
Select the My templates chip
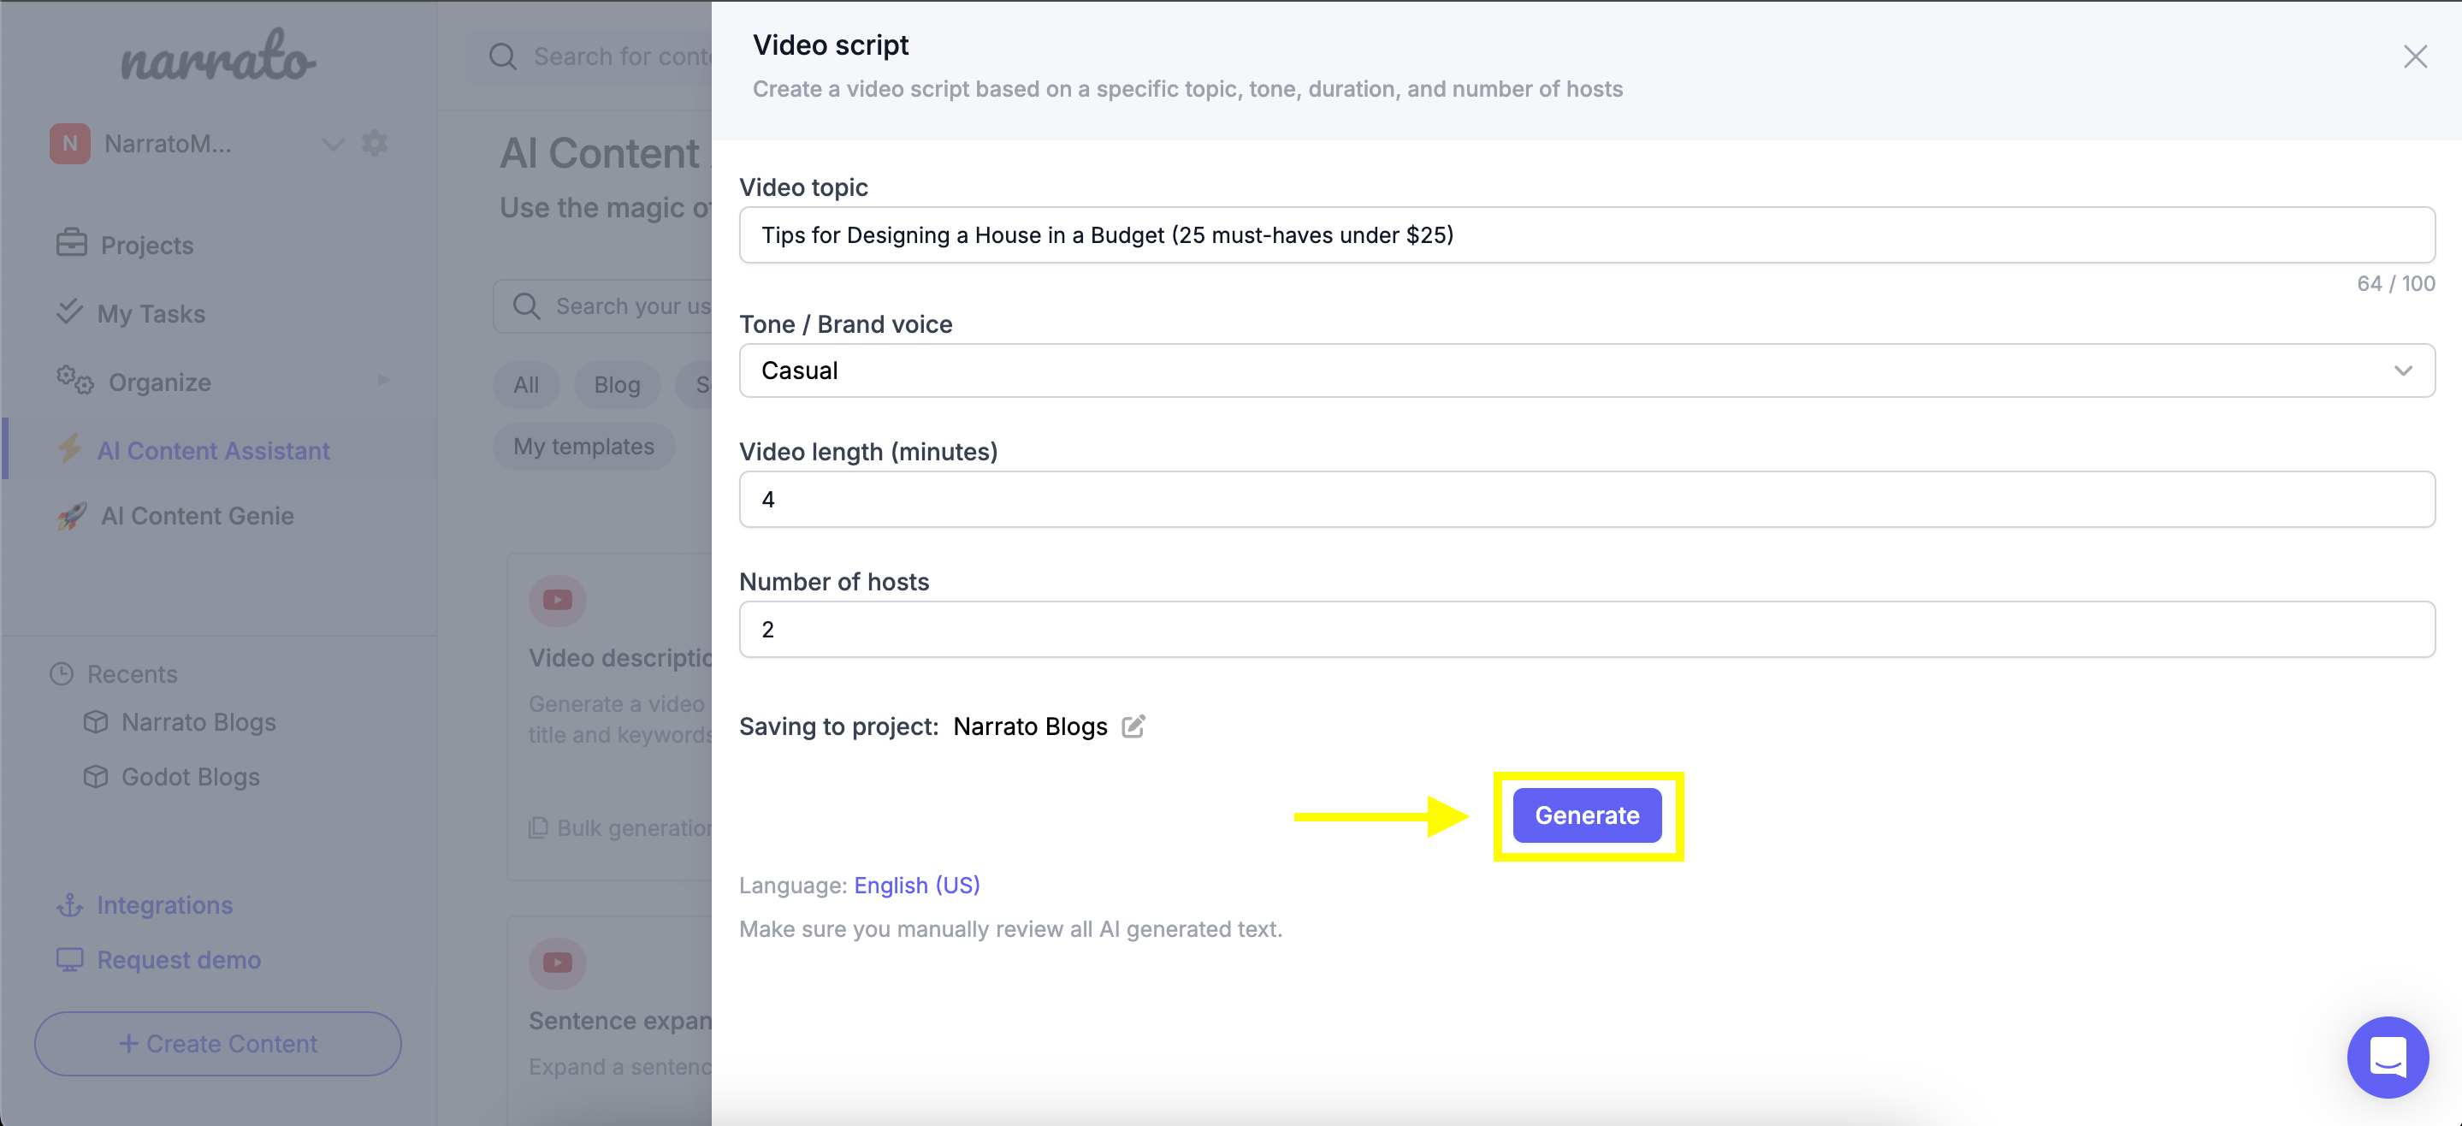tap(583, 447)
